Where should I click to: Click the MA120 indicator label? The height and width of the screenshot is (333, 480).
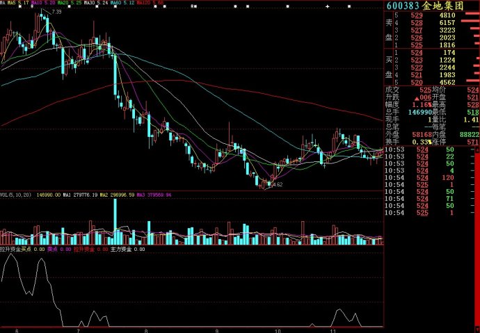coord(150,3)
